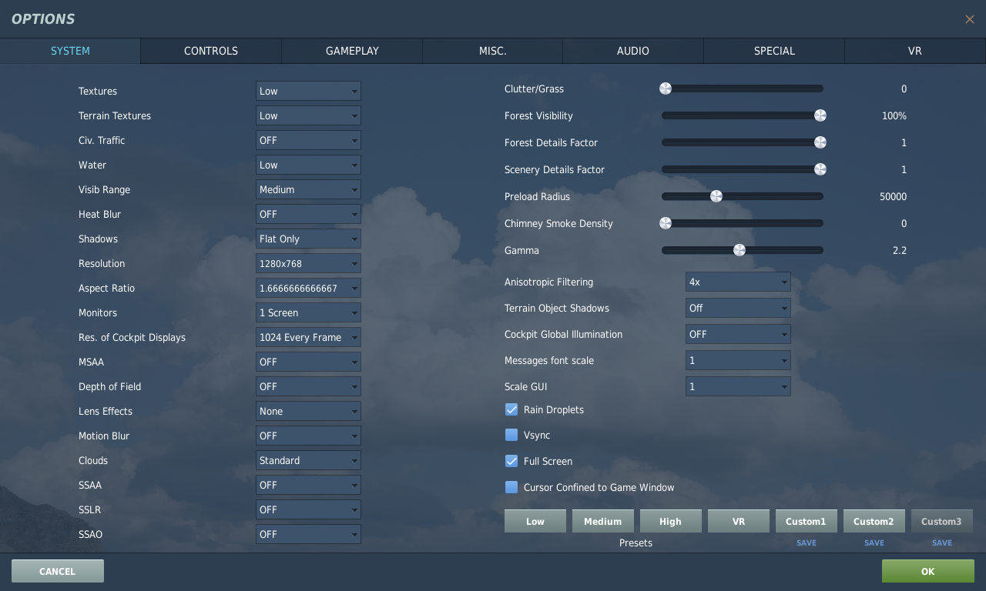Expand the Depth of Field dropdown
This screenshot has width=986, height=591.
(x=308, y=386)
